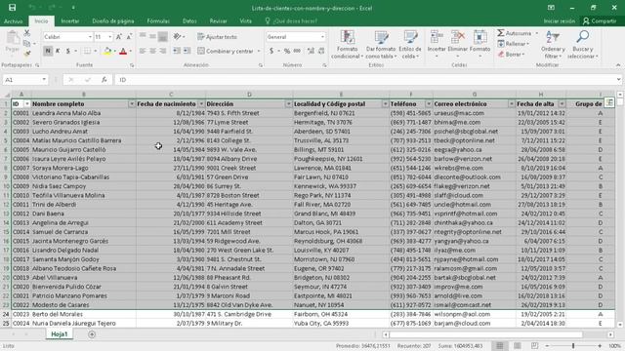Switch to the Vista tab
625x351 pixels.
tap(245, 21)
